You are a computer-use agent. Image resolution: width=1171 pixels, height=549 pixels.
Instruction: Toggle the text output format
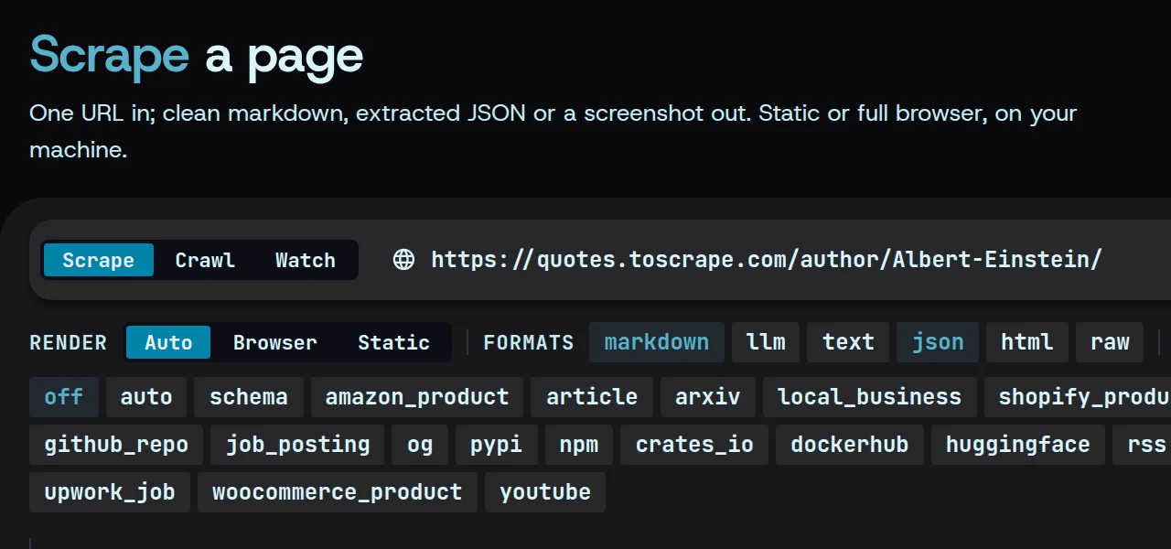tap(848, 342)
